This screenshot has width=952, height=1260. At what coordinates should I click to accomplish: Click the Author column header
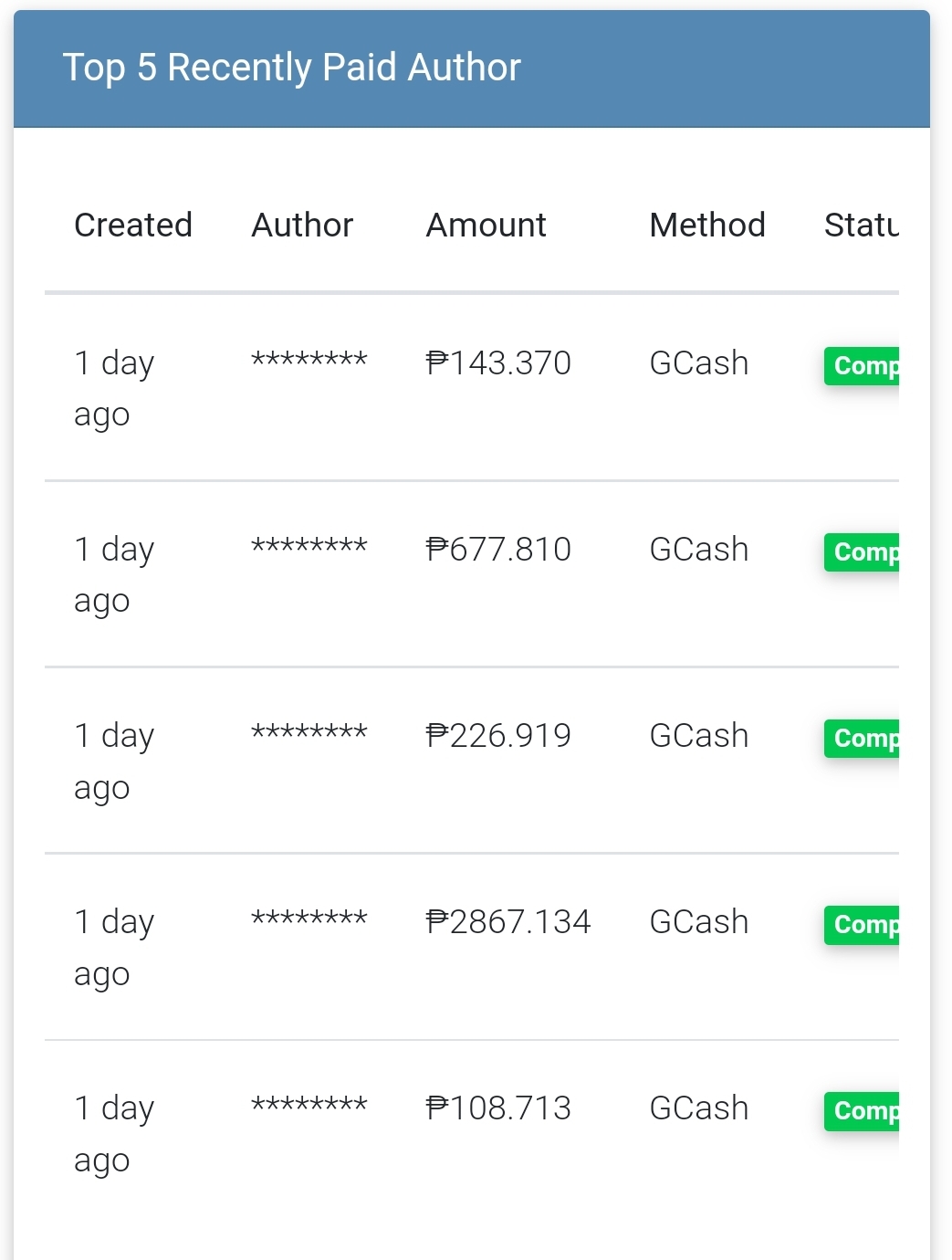tap(302, 226)
